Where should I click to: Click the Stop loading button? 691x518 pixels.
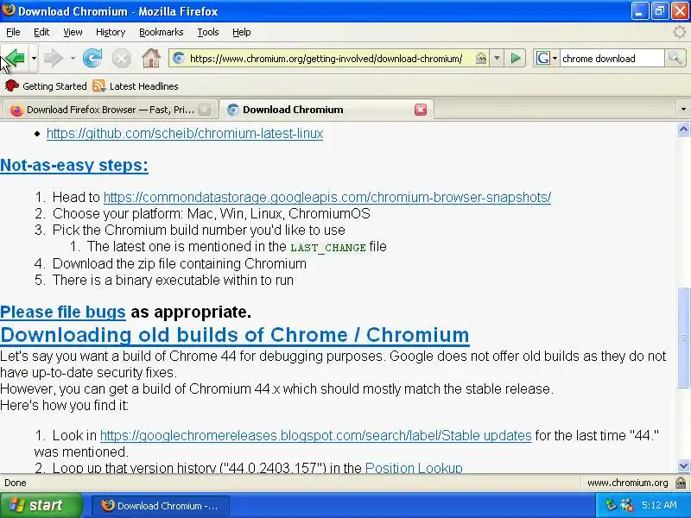coord(121,58)
